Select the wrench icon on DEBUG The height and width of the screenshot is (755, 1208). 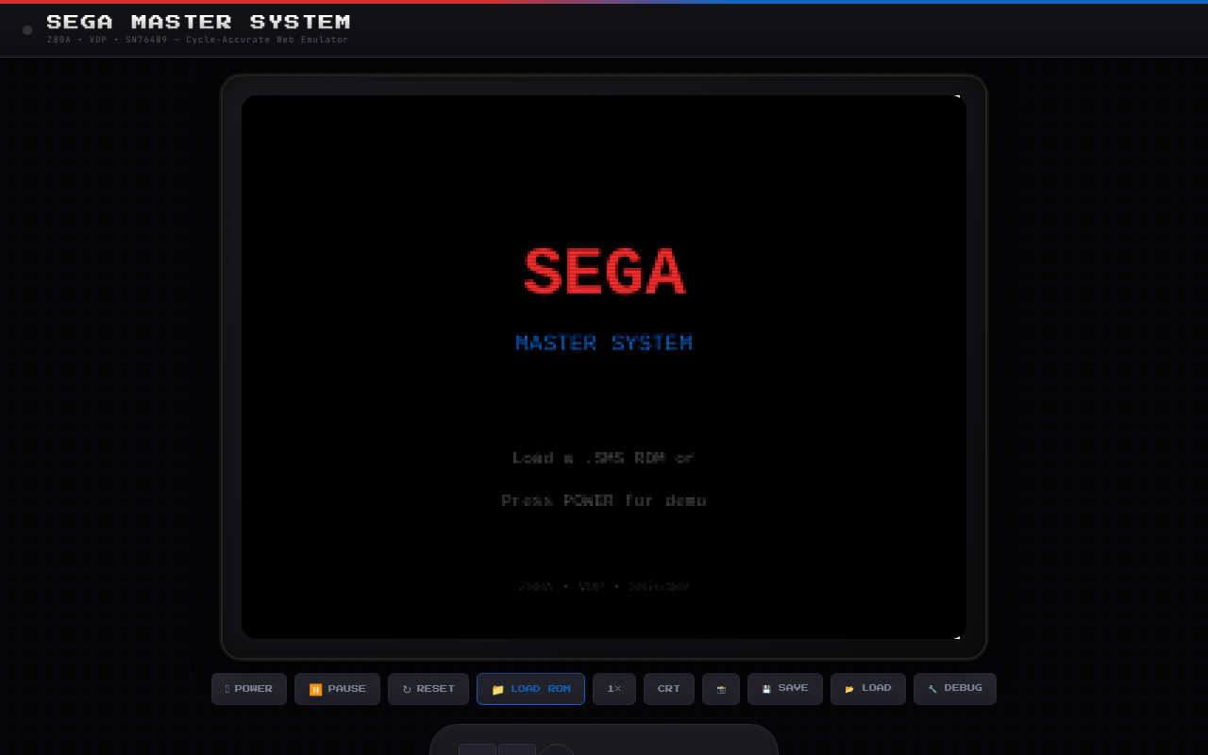point(932,688)
